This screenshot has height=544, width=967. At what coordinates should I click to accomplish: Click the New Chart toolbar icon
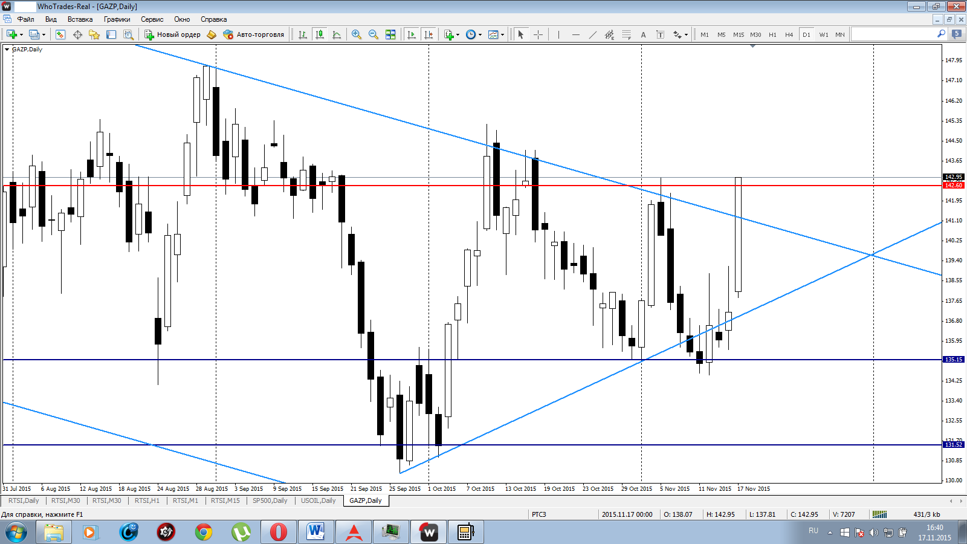pyautogui.click(x=11, y=34)
